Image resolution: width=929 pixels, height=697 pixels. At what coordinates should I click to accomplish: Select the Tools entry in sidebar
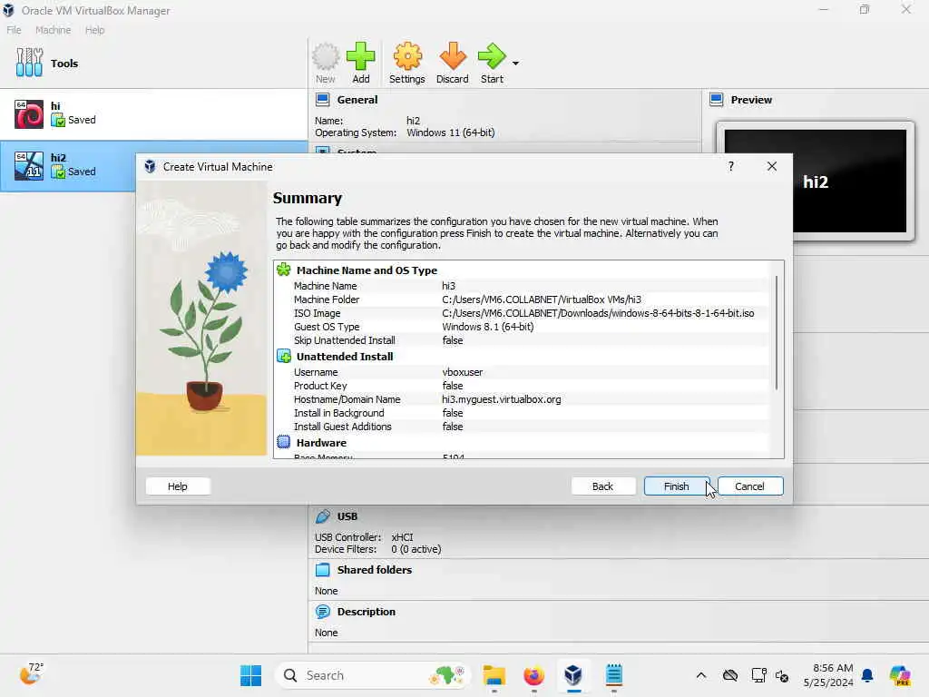154,63
